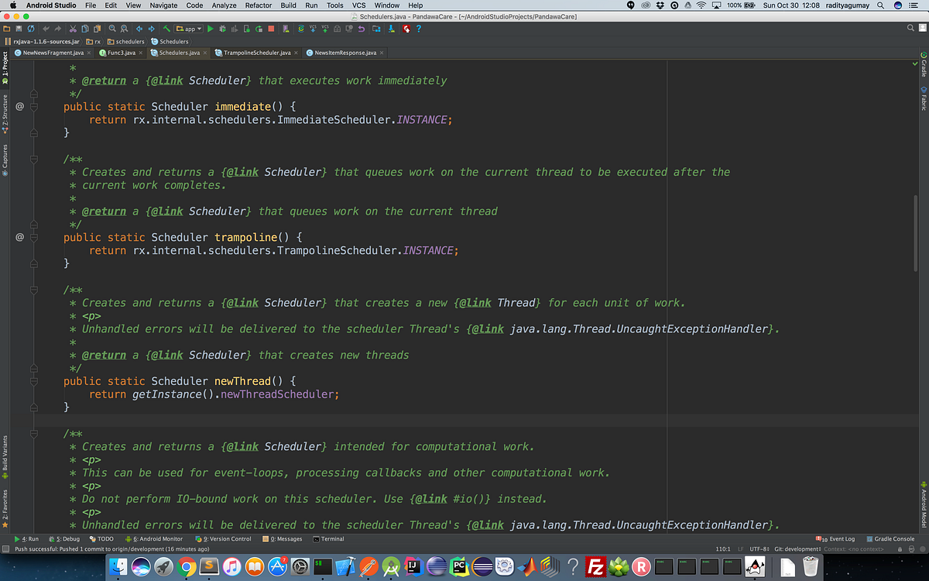Open Finder from the Dock
929x581 pixels.
coord(118,567)
